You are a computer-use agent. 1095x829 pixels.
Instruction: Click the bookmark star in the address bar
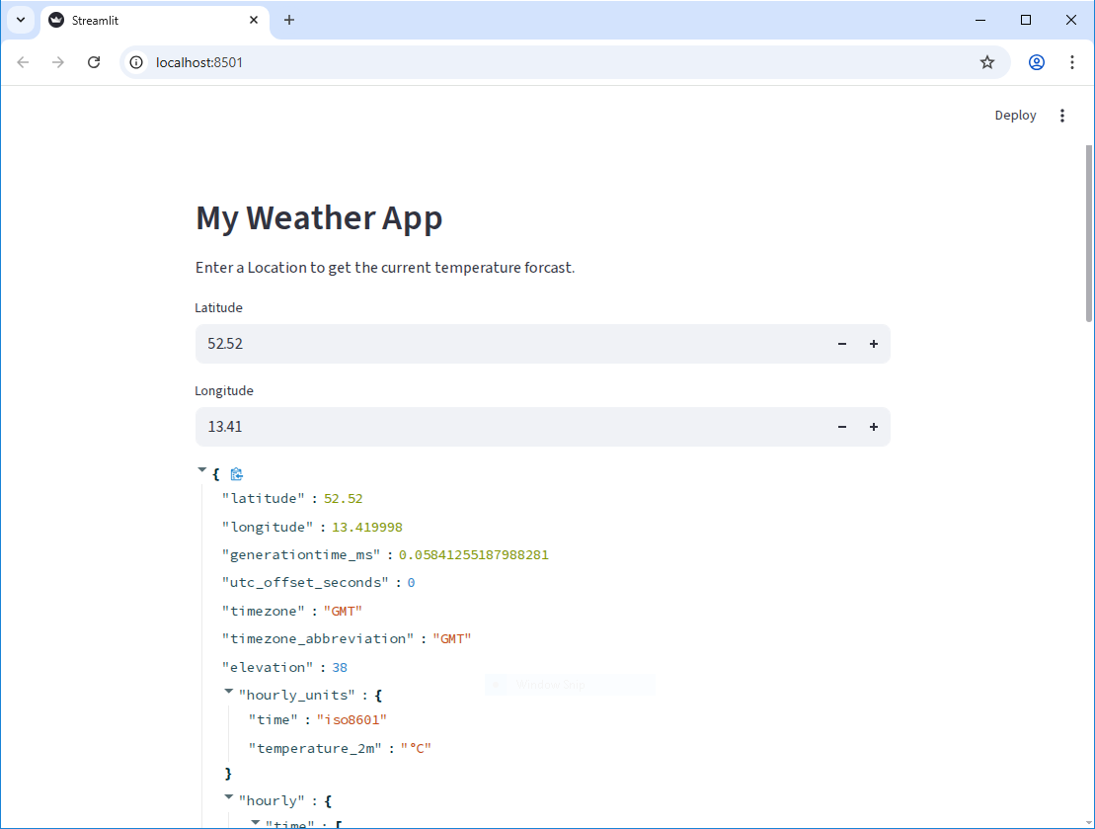click(987, 61)
